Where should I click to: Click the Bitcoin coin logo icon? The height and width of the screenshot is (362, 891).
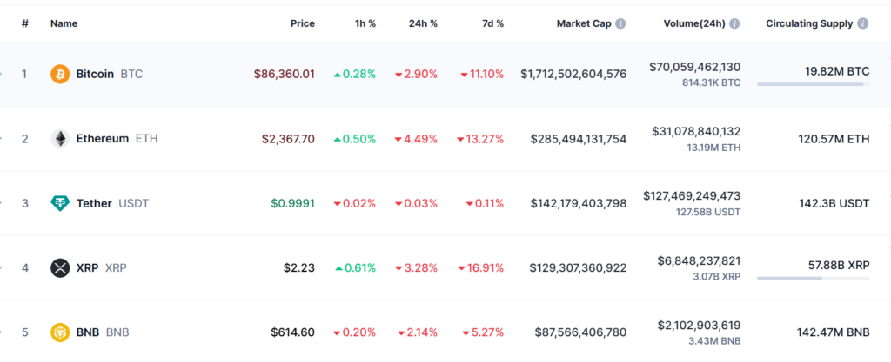(60, 74)
